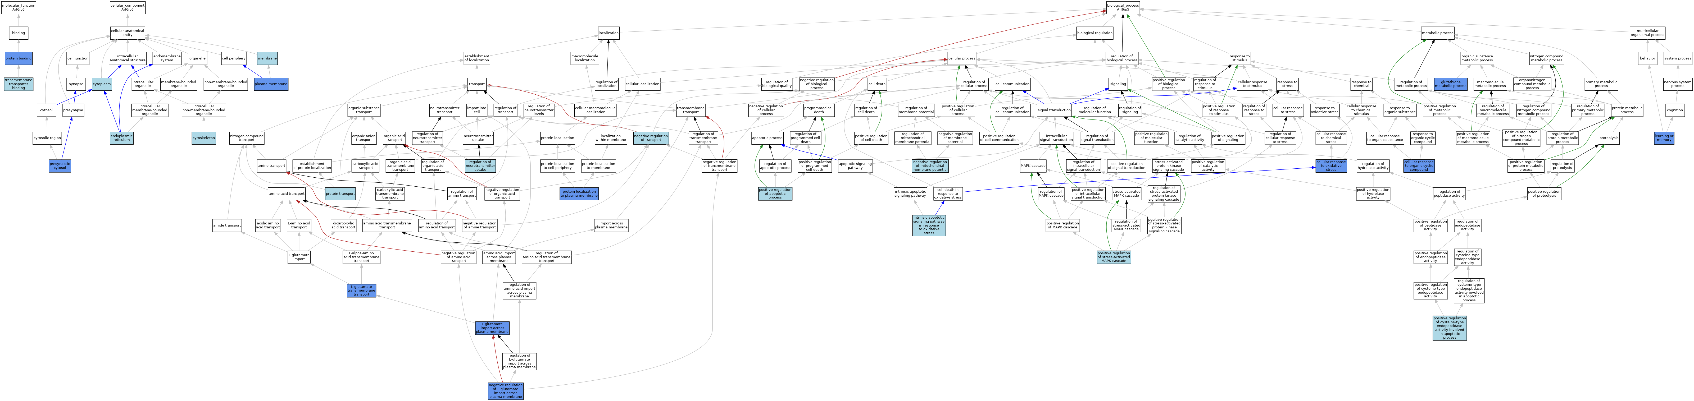Select 'nitrogen compound transport' node

[247, 138]
